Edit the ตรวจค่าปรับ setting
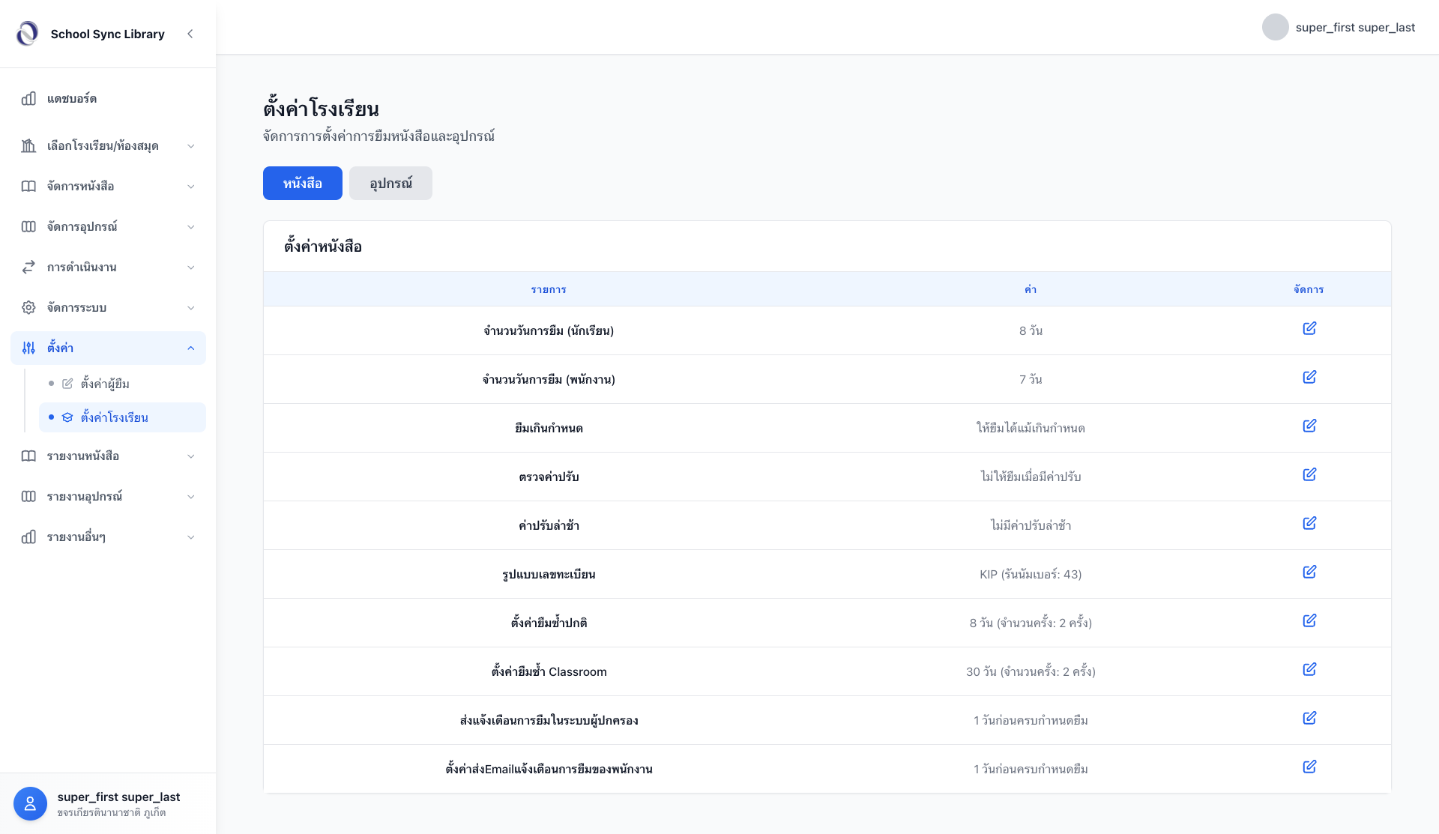Viewport: 1439px width, 834px height. pyautogui.click(x=1309, y=475)
